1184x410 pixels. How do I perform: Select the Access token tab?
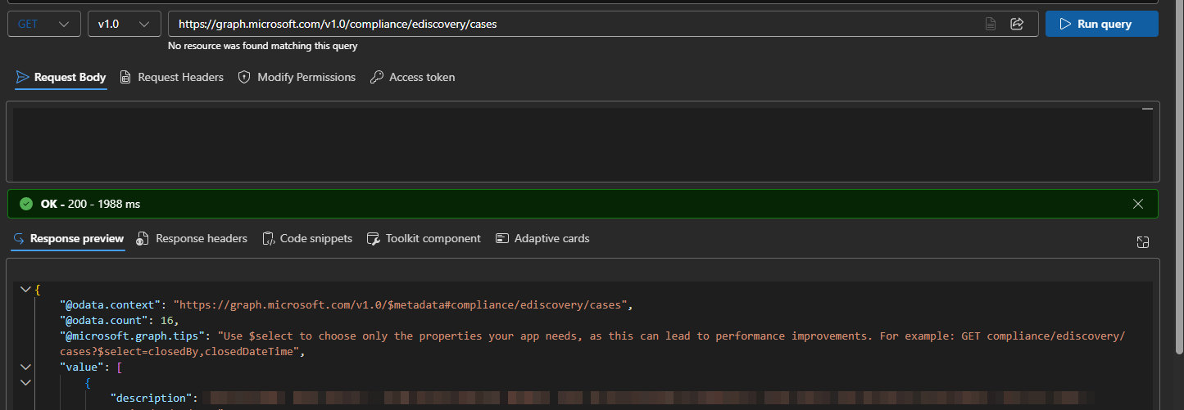click(x=412, y=77)
